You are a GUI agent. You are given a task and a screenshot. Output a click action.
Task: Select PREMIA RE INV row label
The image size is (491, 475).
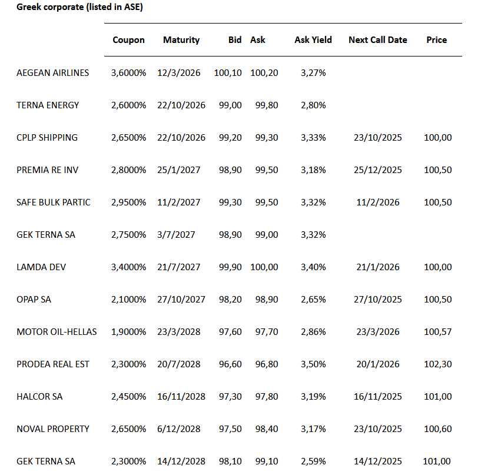[x=47, y=170]
